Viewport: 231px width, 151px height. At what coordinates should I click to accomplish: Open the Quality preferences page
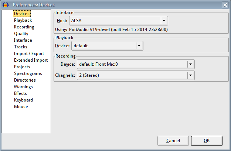pos(21,34)
